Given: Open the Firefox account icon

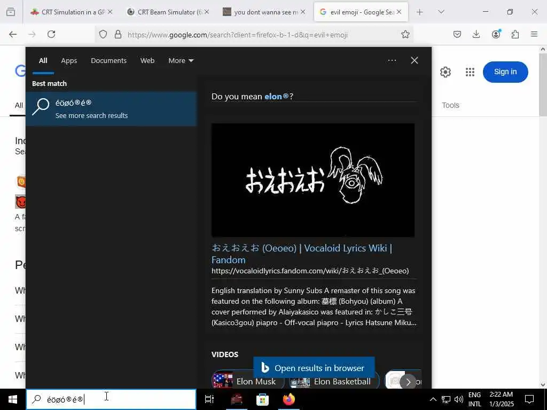Looking at the screenshot, I should (x=496, y=34).
